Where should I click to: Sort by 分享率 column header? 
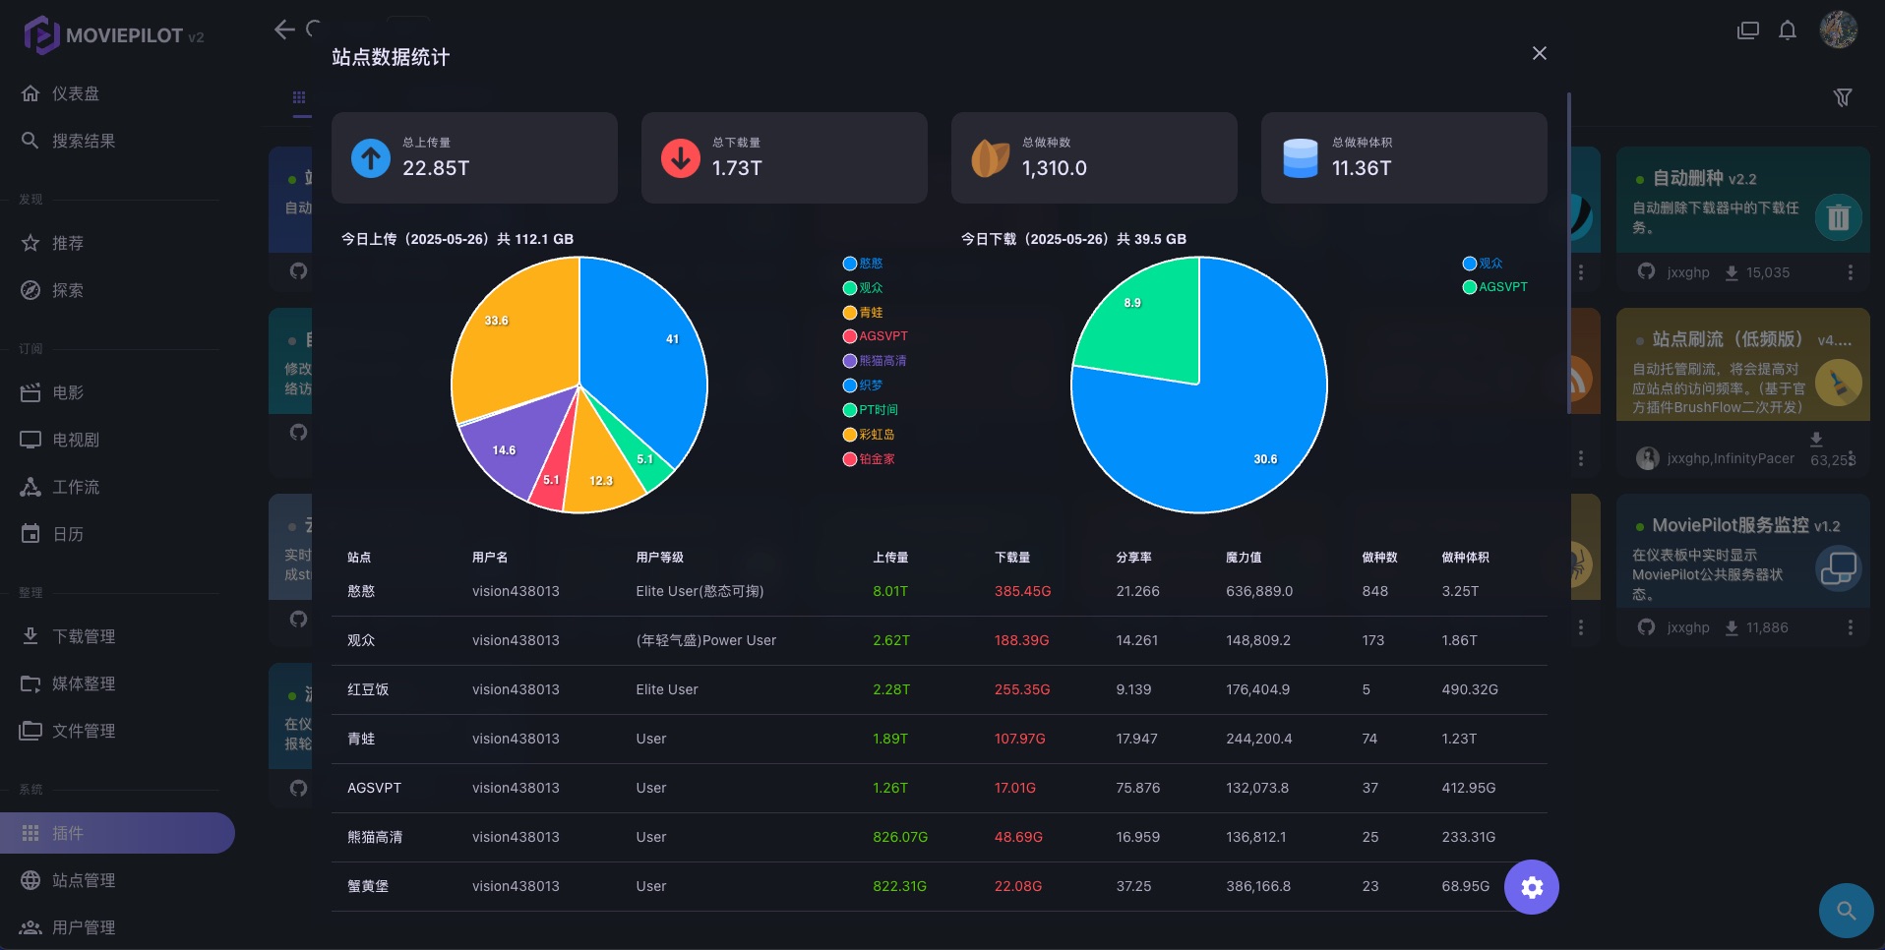click(x=1134, y=558)
